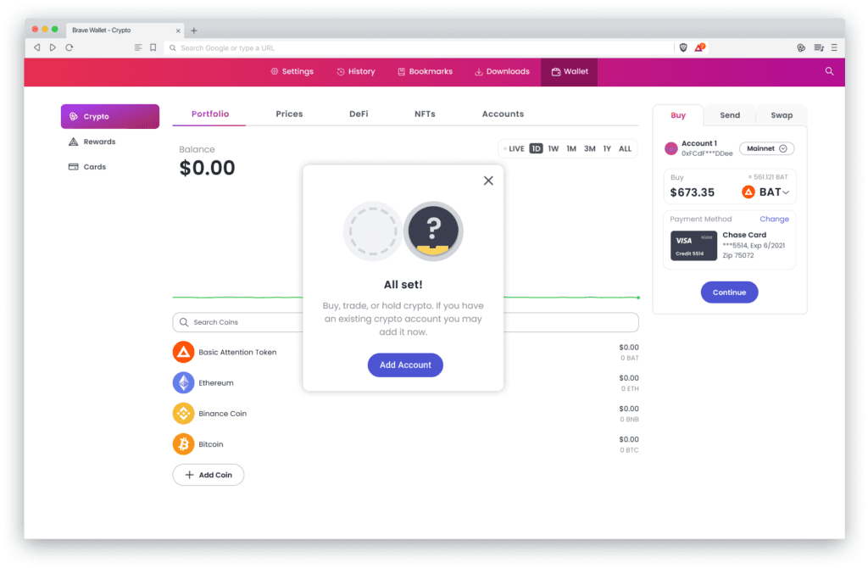Click the magenta header search magnifier icon
This screenshot has width=868, height=568.
[829, 71]
